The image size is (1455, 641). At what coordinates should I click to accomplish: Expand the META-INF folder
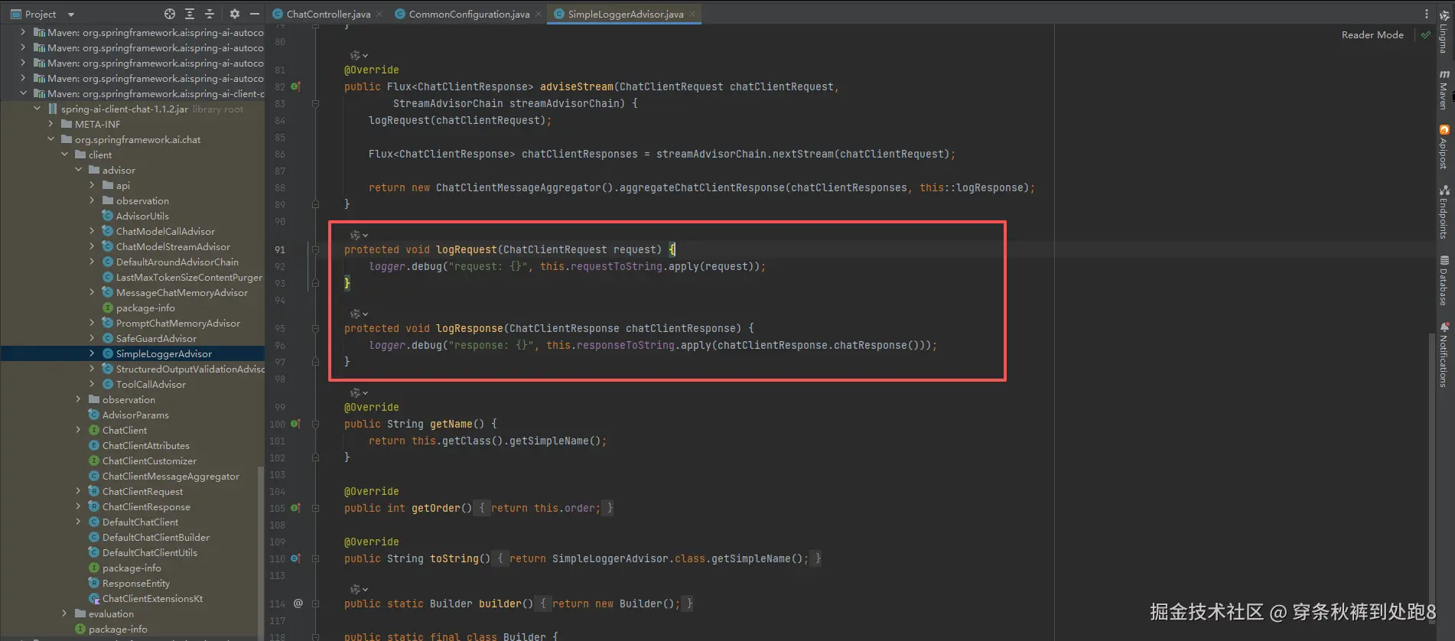point(51,124)
